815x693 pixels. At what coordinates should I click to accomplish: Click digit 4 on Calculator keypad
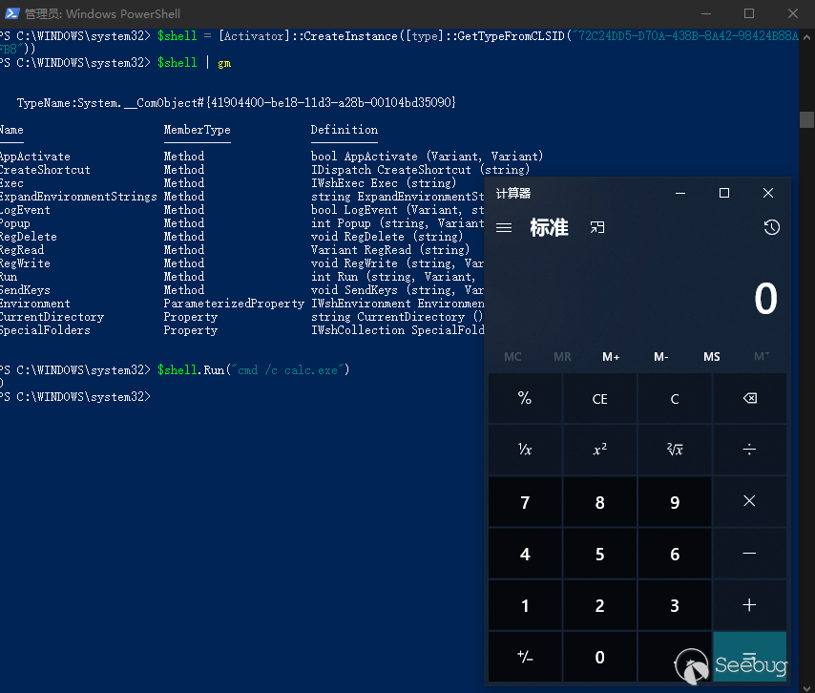(525, 554)
